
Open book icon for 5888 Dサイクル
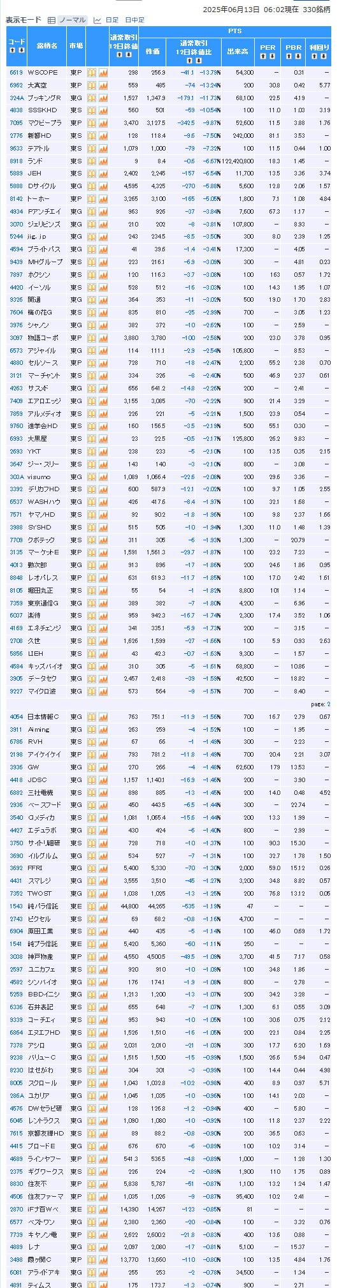point(91,186)
